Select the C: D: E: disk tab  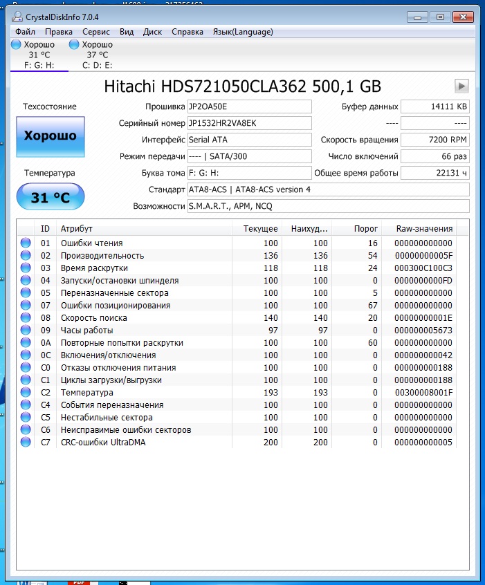[97, 55]
